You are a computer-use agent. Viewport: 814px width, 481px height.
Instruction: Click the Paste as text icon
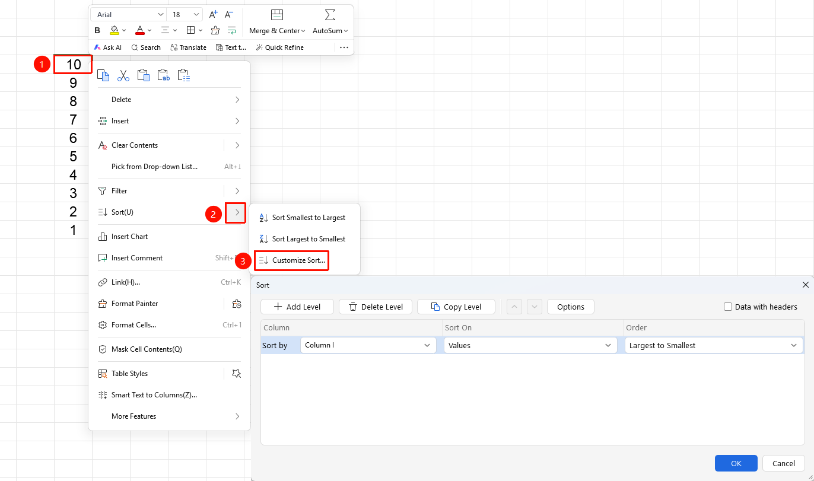pos(164,75)
